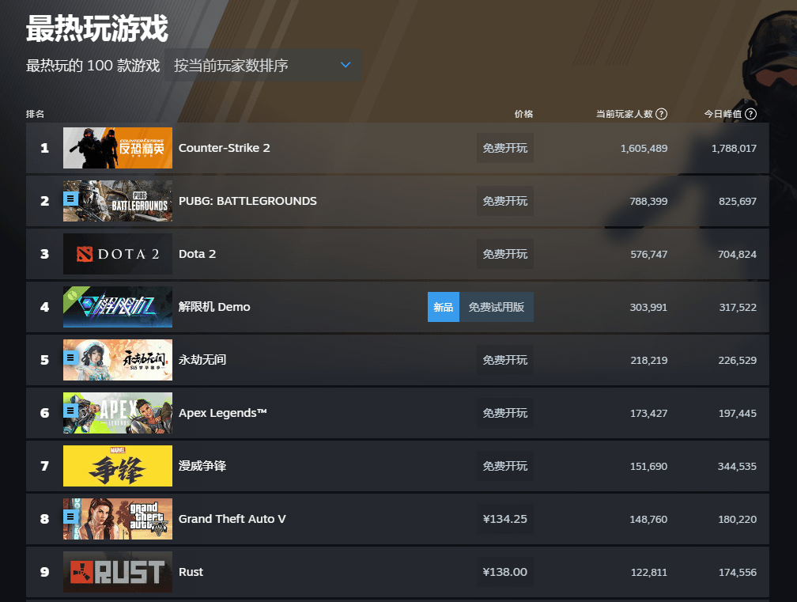Image resolution: width=797 pixels, height=602 pixels.
Task: Open the help icon beside 当前玩家人数
Action: (661, 114)
